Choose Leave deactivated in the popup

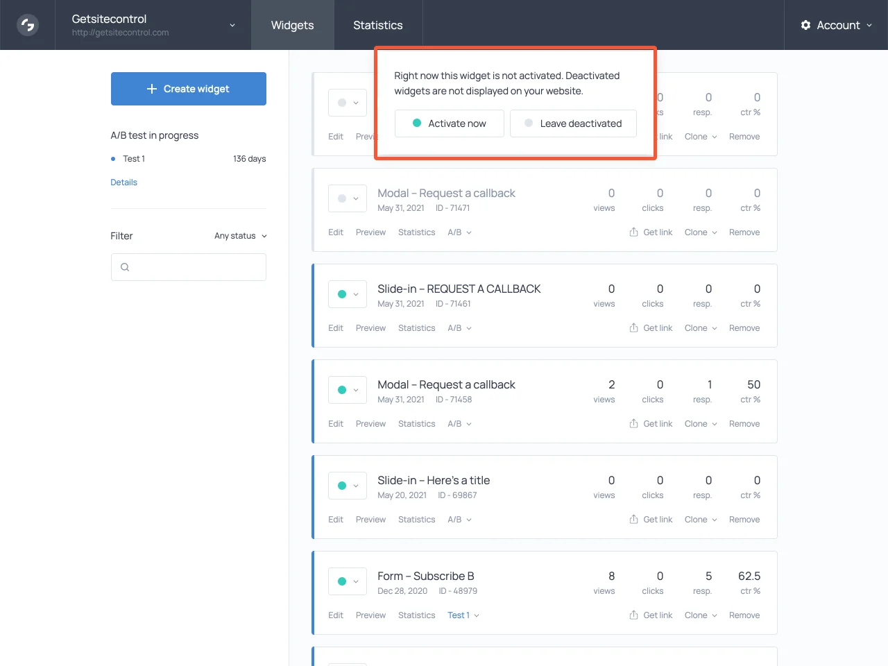click(573, 123)
